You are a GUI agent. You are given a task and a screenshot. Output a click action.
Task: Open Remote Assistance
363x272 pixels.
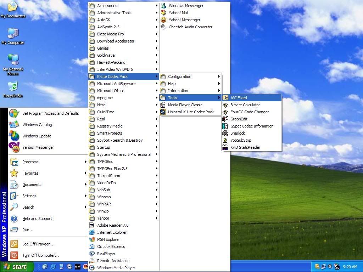click(x=124, y=261)
